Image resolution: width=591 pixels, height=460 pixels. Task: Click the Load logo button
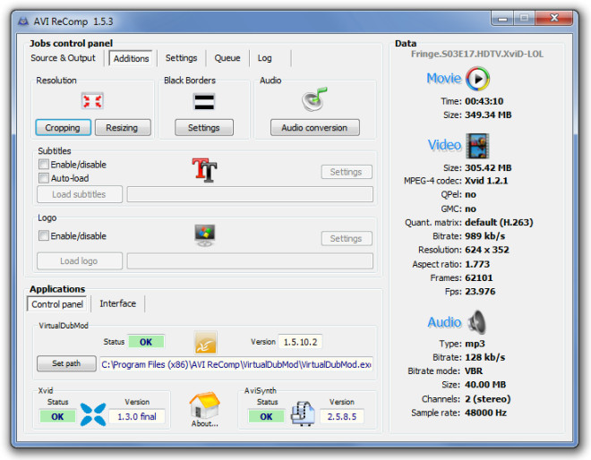point(80,261)
